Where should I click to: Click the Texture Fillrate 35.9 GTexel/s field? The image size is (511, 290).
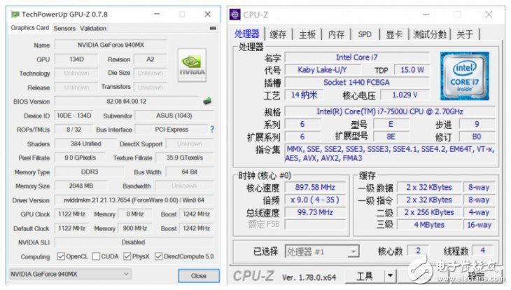point(185,158)
